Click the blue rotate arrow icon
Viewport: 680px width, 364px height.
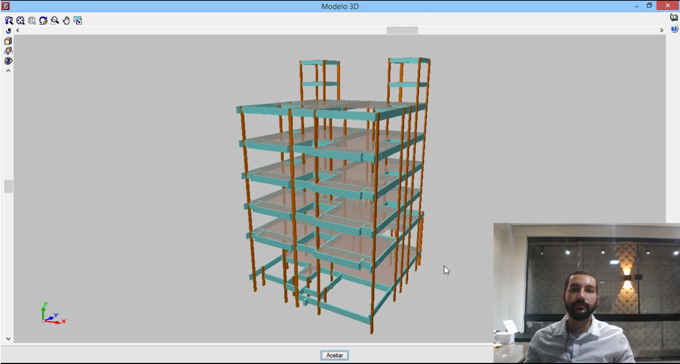[x=8, y=31]
